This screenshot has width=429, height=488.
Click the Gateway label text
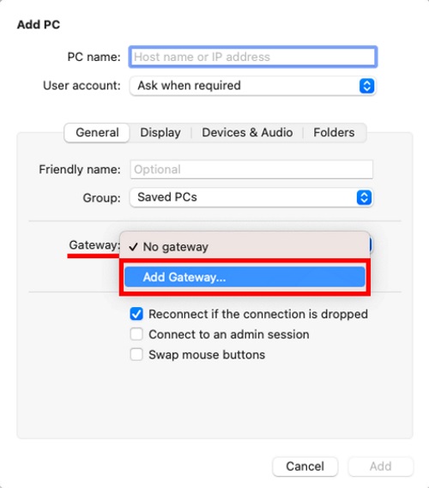tap(94, 245)
